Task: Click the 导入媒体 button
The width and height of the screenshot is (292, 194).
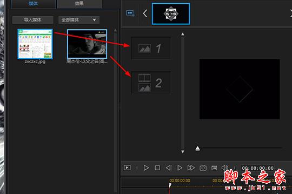Action: click(x=32, y=20)
